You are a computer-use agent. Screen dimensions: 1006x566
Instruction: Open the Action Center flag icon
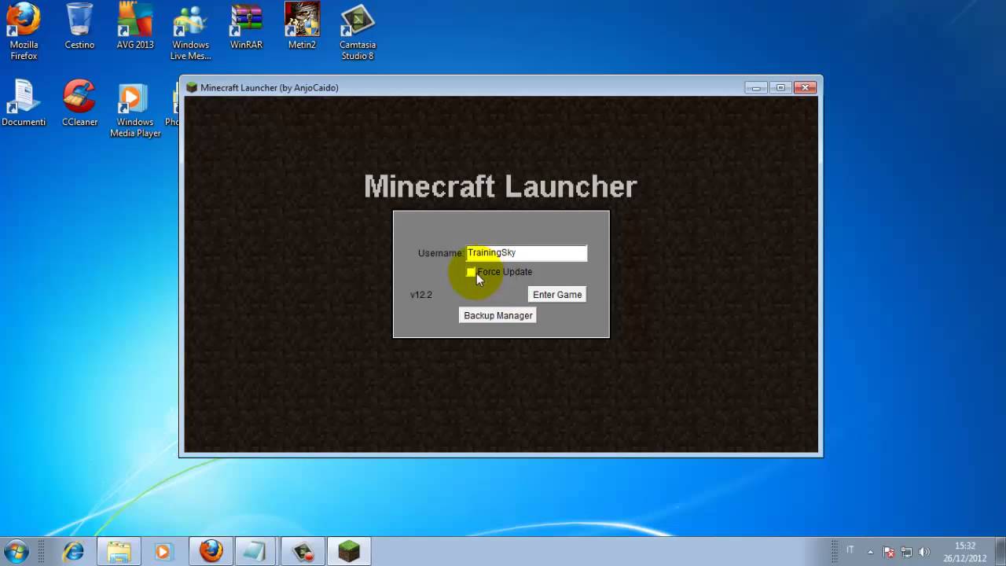pos(889,552)
